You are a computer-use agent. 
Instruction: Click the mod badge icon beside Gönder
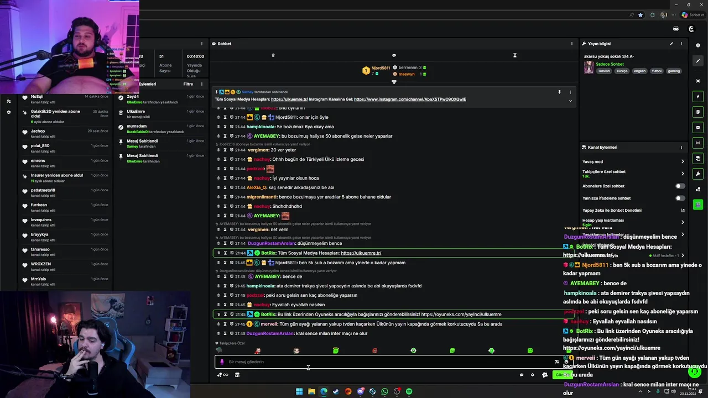click(545, 375)
